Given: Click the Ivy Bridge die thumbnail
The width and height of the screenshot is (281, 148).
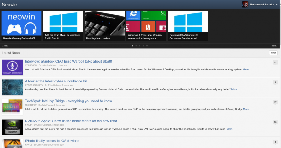Looking at the screenshot, I should point(12,107).
